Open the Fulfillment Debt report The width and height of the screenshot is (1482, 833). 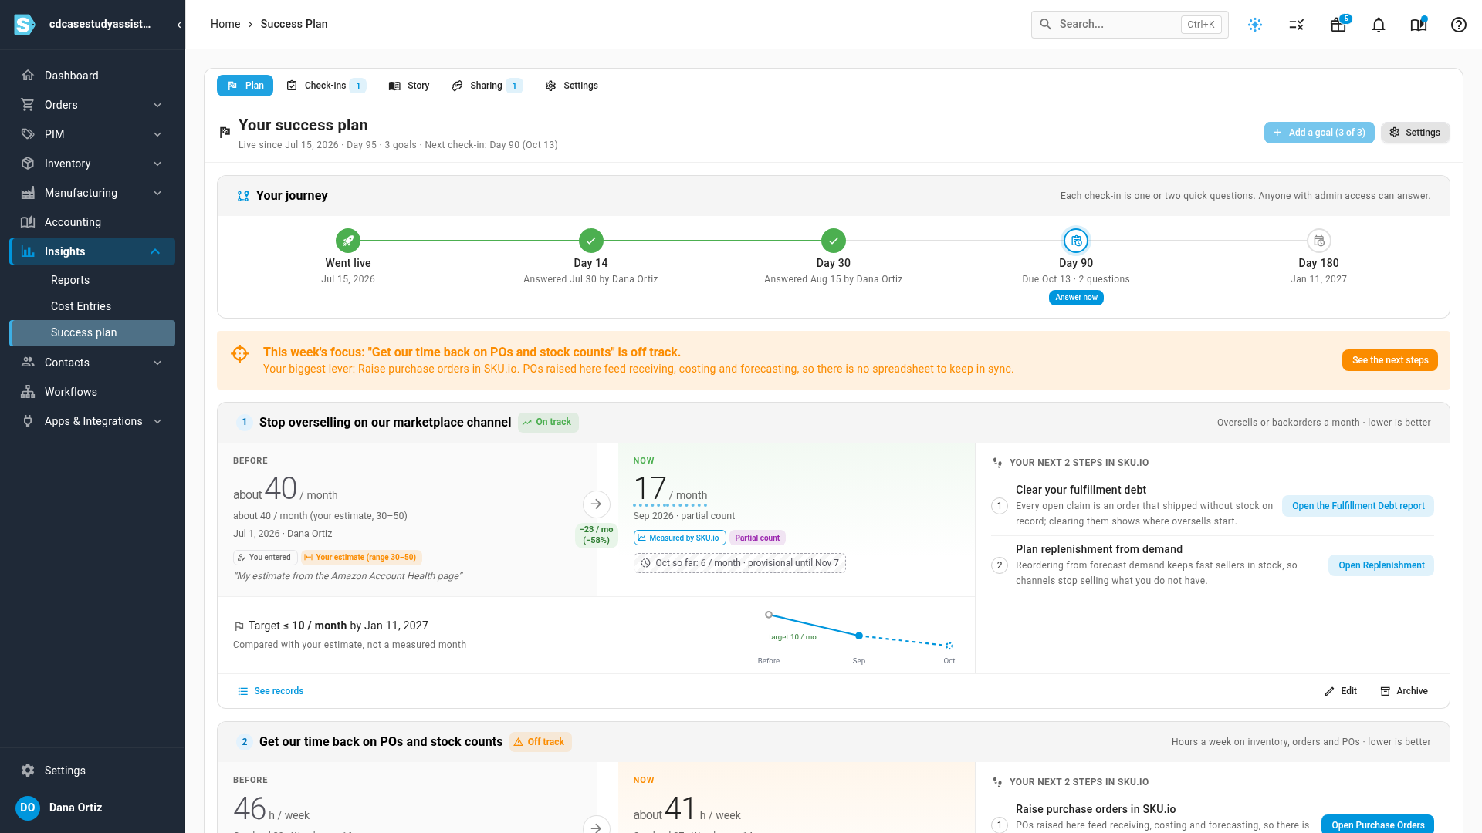pyautogui.click(x=1358, y=506)
